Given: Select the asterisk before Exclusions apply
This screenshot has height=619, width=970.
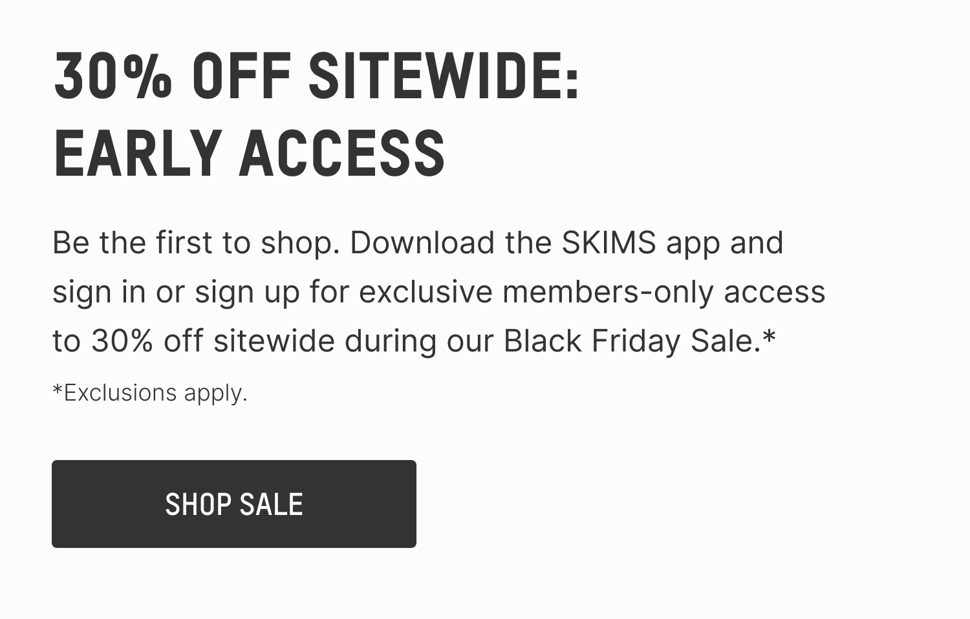Looking at the screenshot, I should [x=58, y=390].
